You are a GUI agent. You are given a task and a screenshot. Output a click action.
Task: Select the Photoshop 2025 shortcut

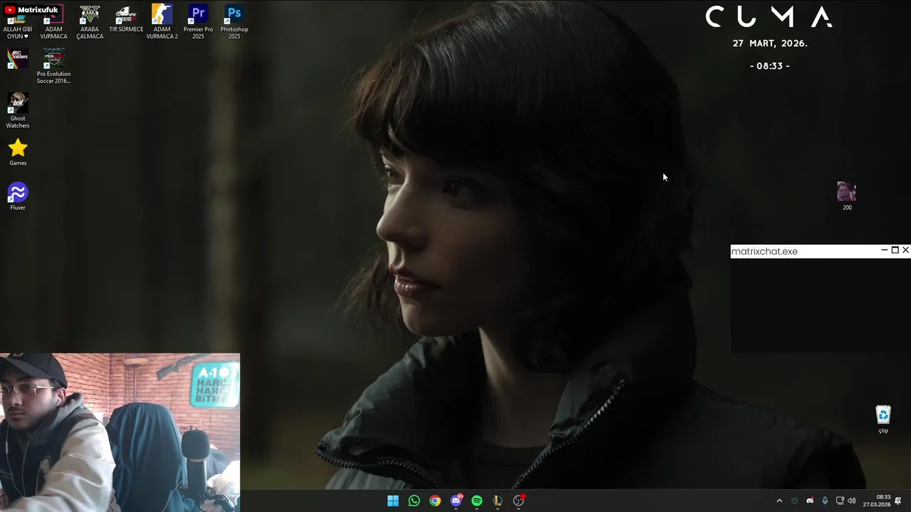(234, 23)
